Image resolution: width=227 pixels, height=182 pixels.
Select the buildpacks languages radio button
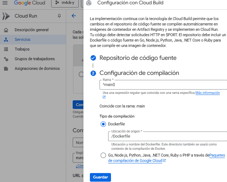pyautogui.click(x=103, y=155)
